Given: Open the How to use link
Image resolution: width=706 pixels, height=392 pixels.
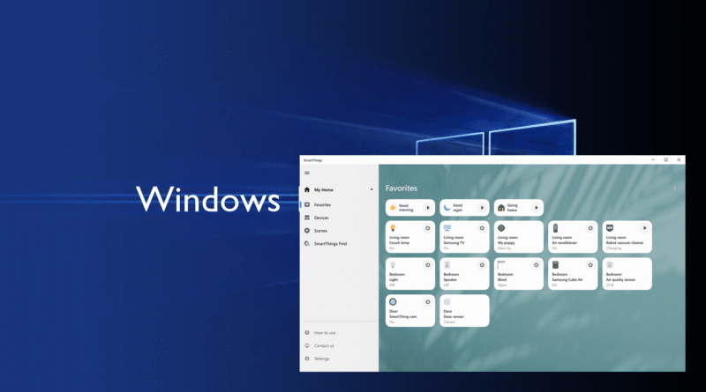Looking at the screenshot, I should pos(325,333).
